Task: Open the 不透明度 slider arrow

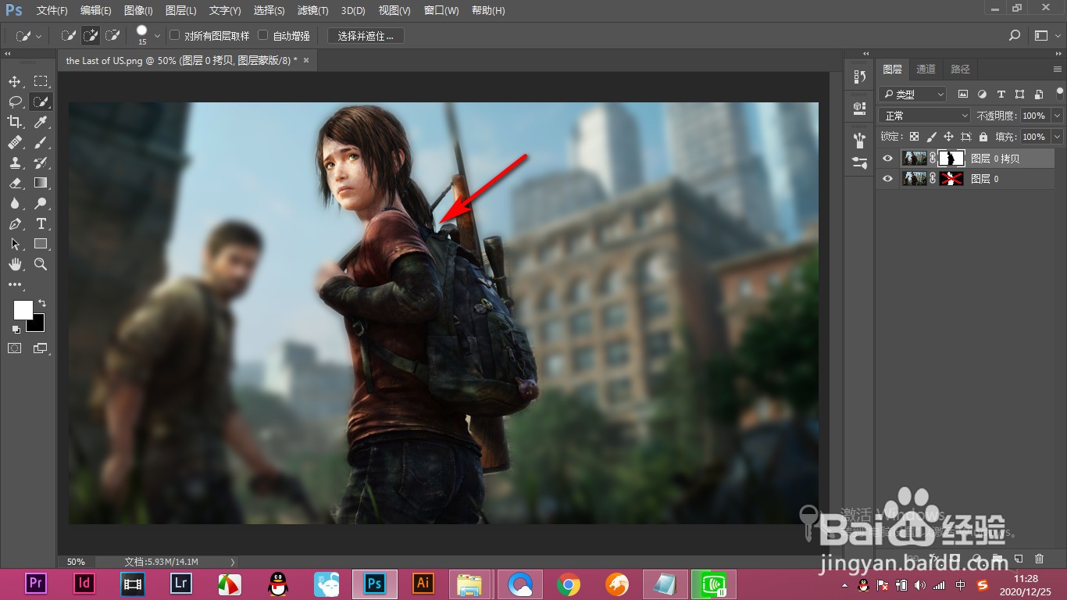Action: point(1057,116)
